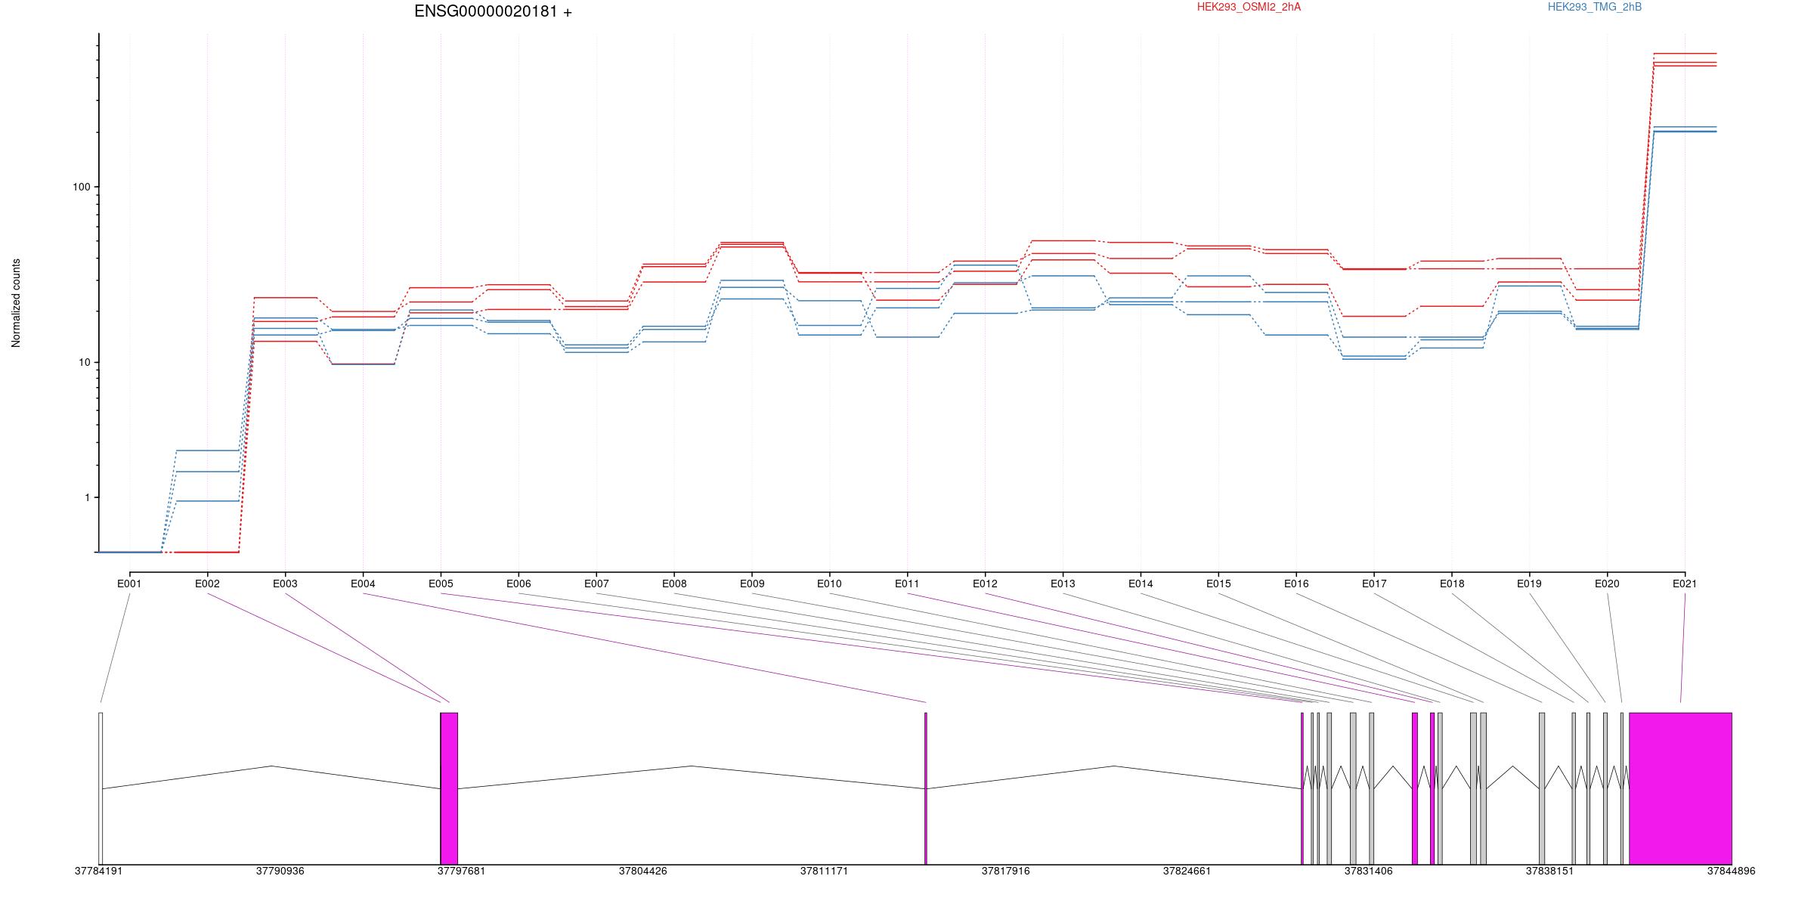Screen dimensions: 1814x907
Task: Click exon label E002
Action: [207, 584]
